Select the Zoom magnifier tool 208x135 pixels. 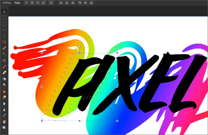4,128
